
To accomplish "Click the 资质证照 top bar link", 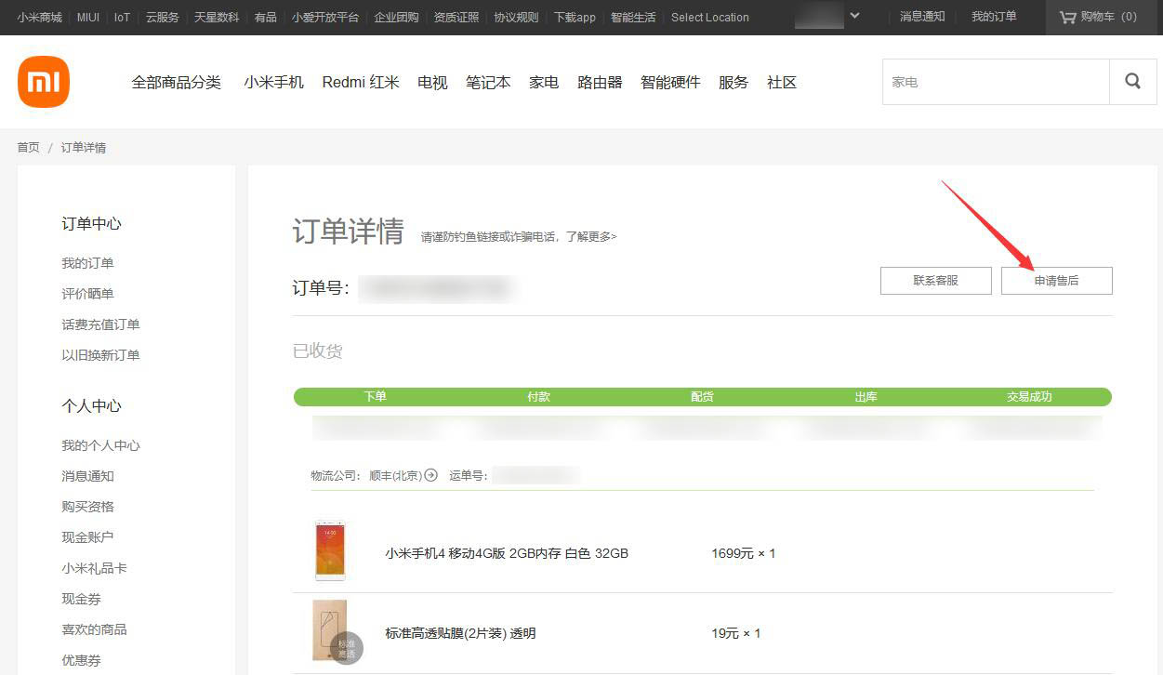I will [x=456, y=17].
